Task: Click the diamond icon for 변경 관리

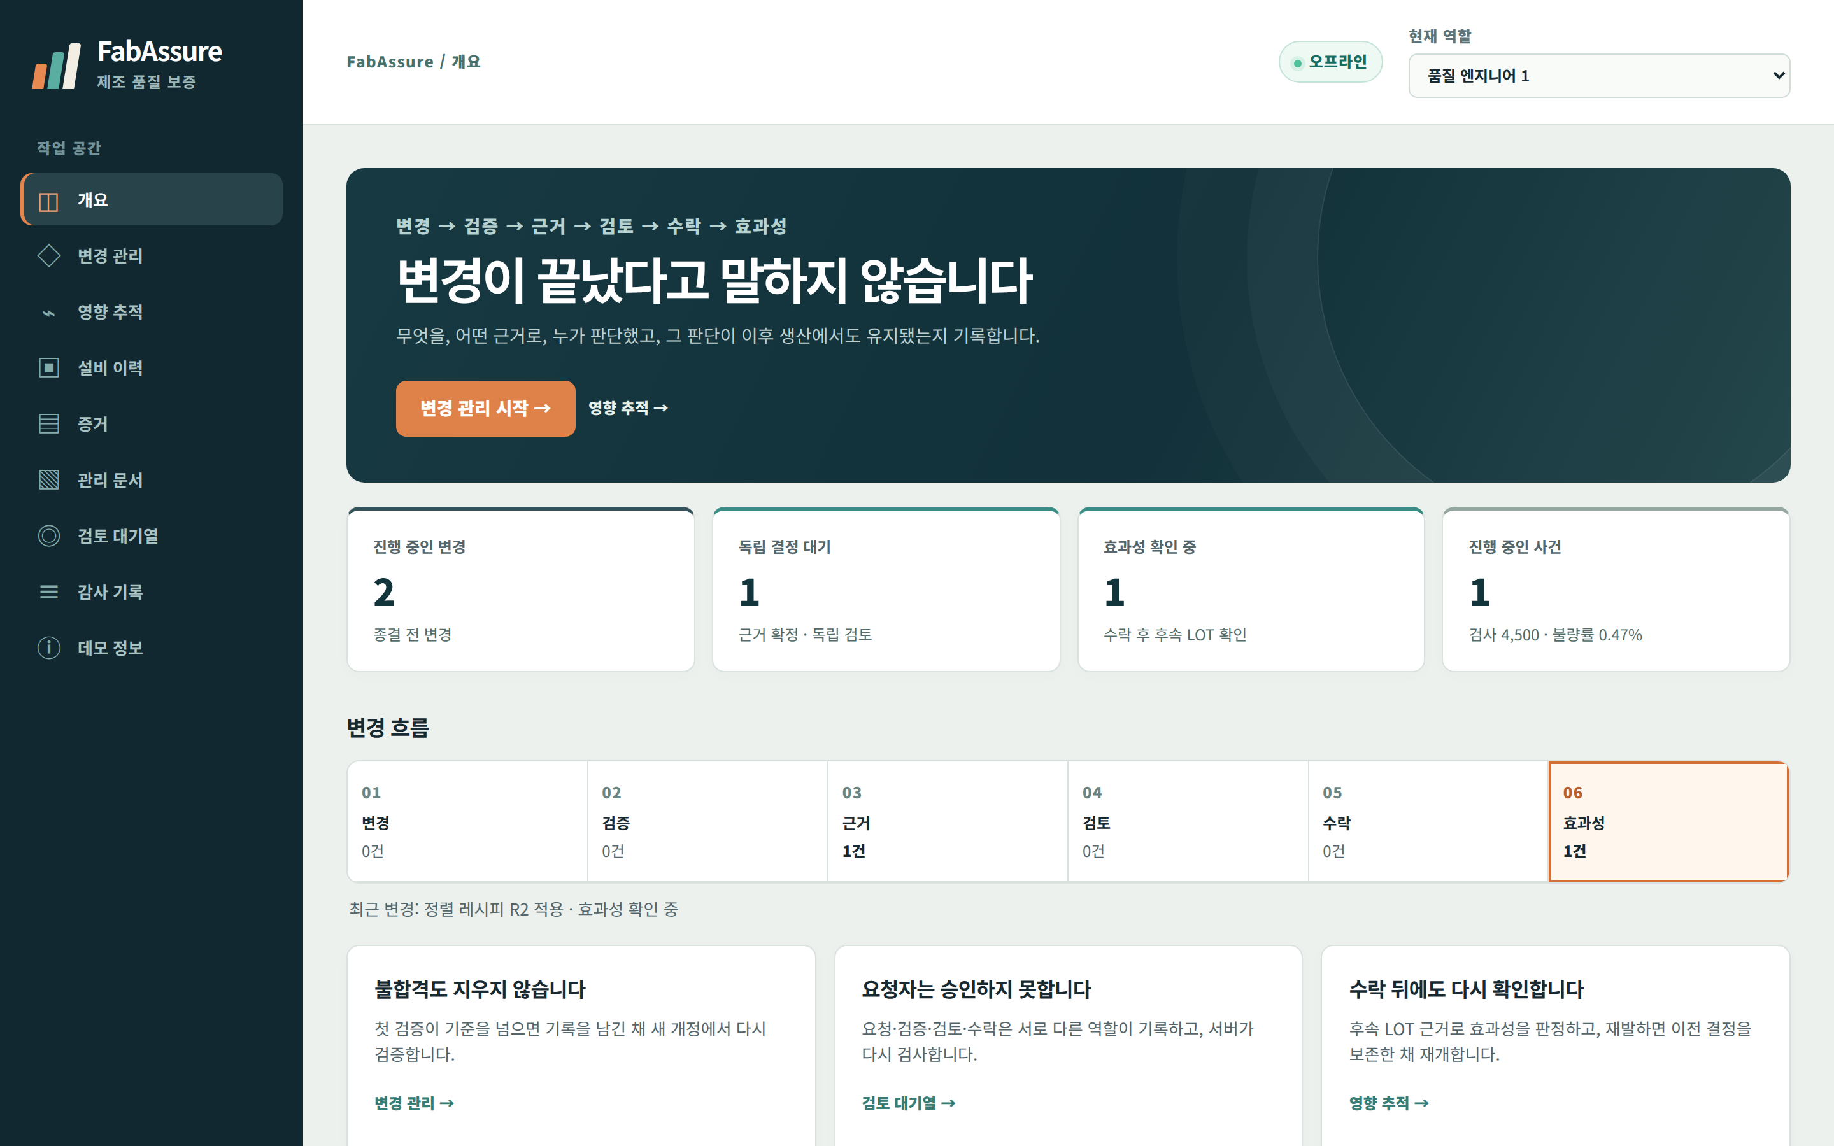Action: (48, 256)
